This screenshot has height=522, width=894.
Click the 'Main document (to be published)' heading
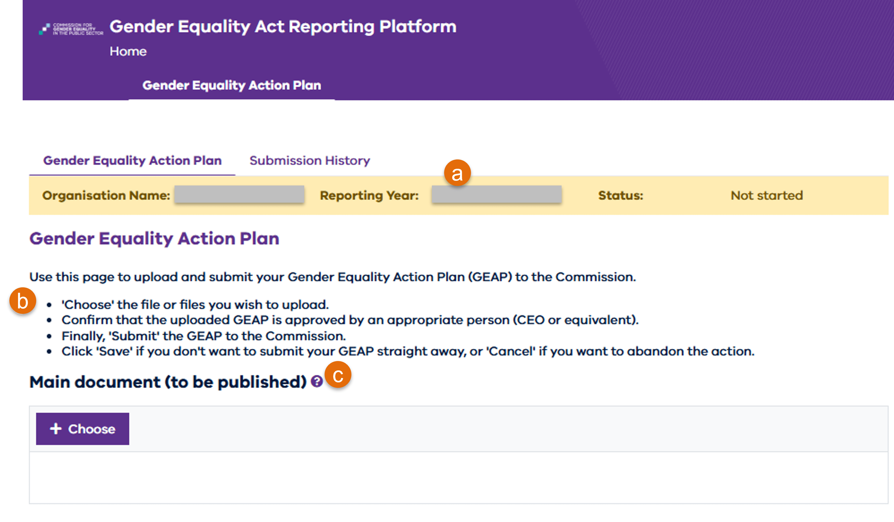(168, 382)
